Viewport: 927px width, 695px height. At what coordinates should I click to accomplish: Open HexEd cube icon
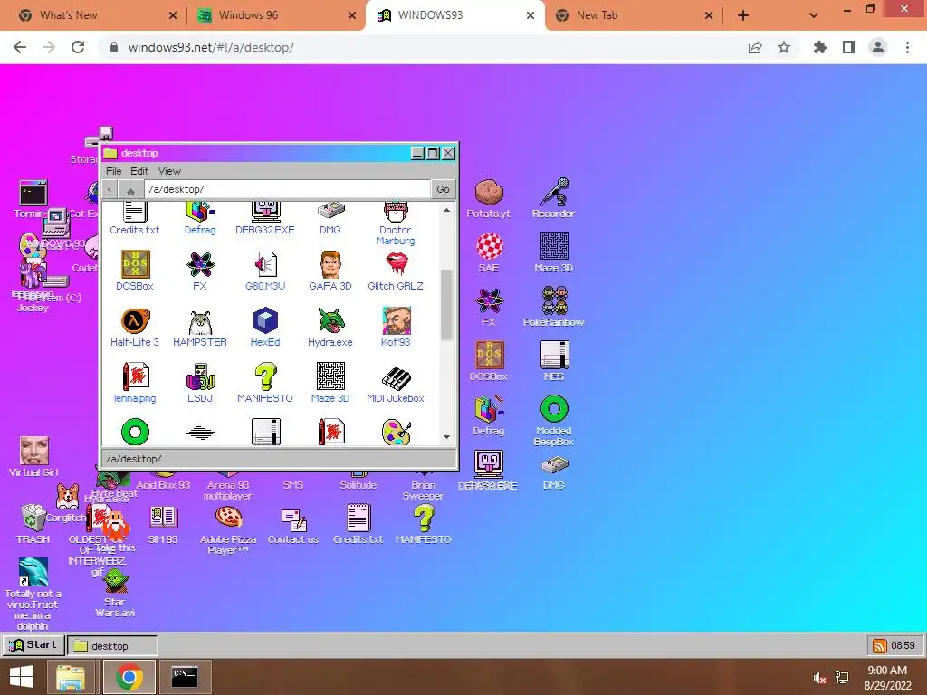click(265, 327)
